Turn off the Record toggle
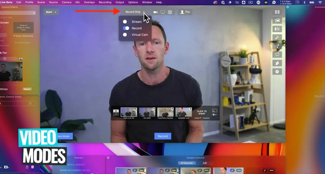Screen dimensions: 325x174 (x=126, y=28)
